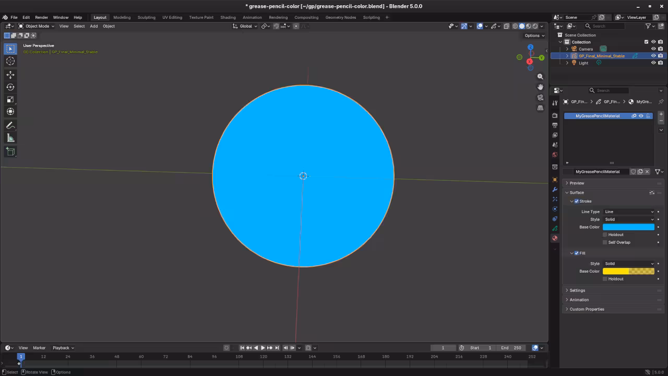Screen dimensions: 668x376
Task: Select the Rotate tool
Action: [10, 87]
